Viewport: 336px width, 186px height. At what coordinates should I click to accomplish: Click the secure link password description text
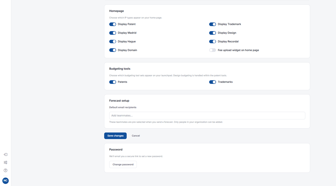coord(136,156)
